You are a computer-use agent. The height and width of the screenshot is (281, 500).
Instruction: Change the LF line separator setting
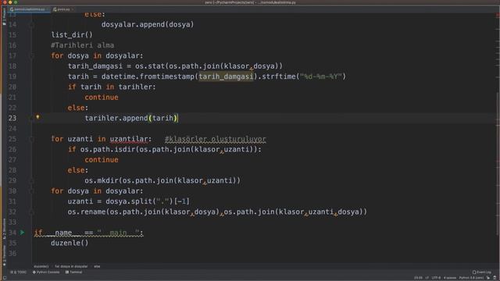pyautogui.click(x=427, y=278)
